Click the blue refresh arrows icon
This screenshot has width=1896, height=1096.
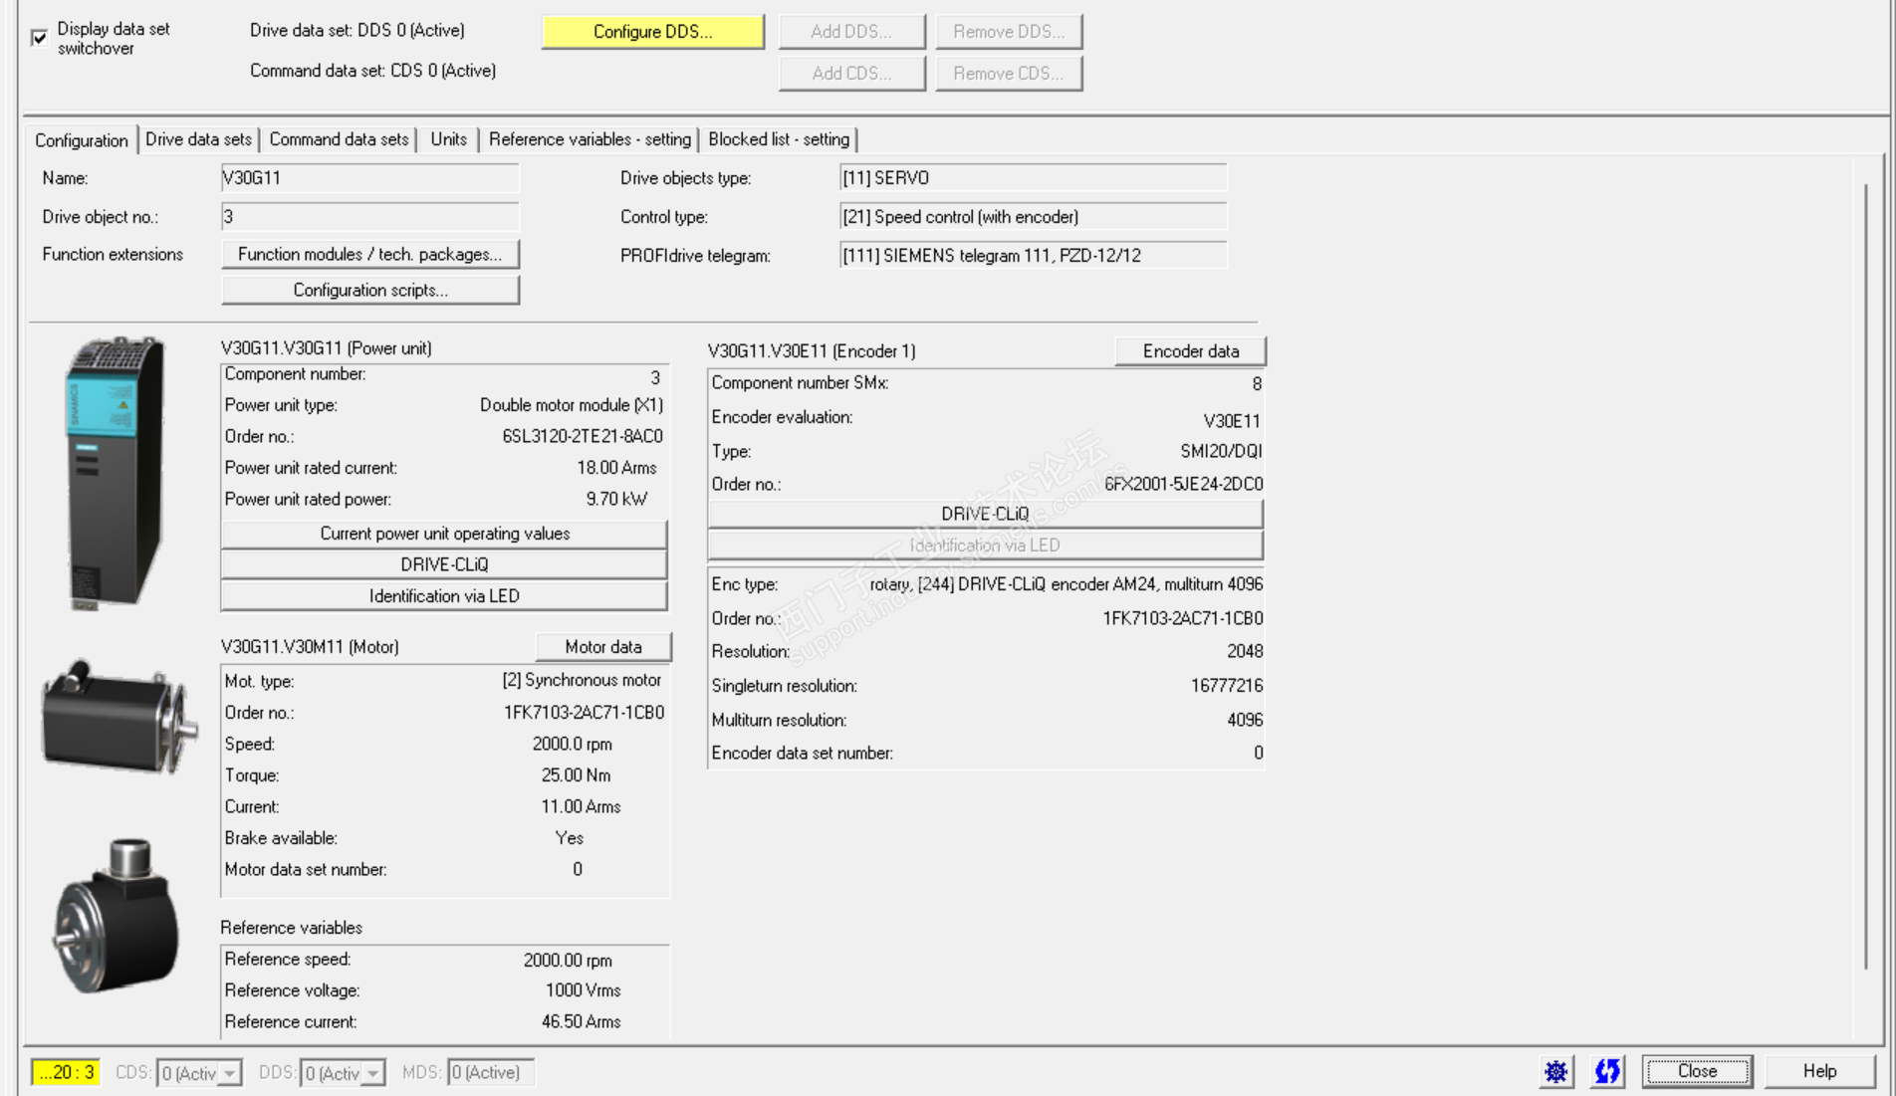pos(1607,1071)
